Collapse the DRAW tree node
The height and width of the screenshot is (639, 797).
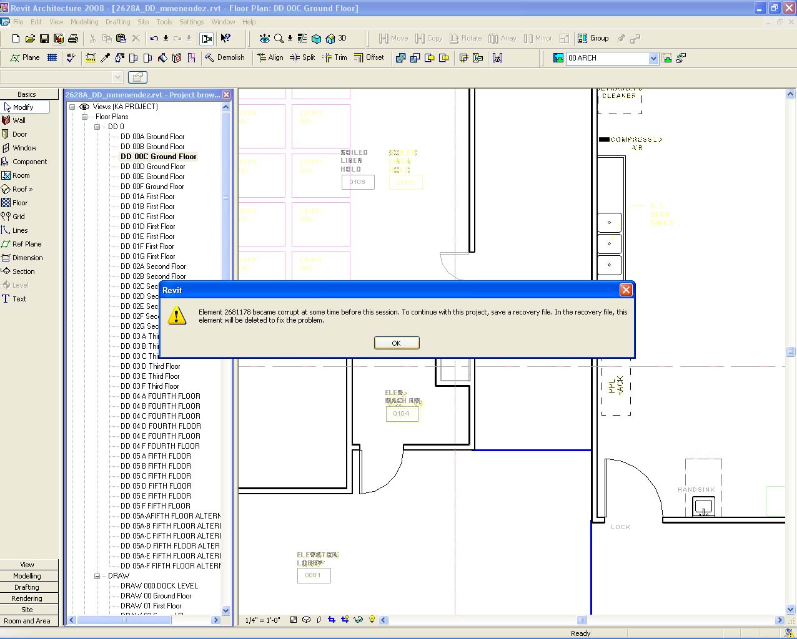pyautogui.click(x=97, y=576)
